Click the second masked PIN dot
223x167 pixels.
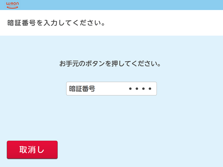click(x=137, y=89)
